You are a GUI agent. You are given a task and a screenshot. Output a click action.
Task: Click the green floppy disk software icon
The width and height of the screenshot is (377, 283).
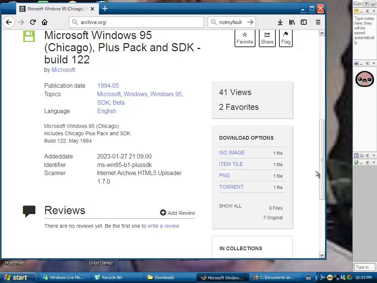coord(29,36)
